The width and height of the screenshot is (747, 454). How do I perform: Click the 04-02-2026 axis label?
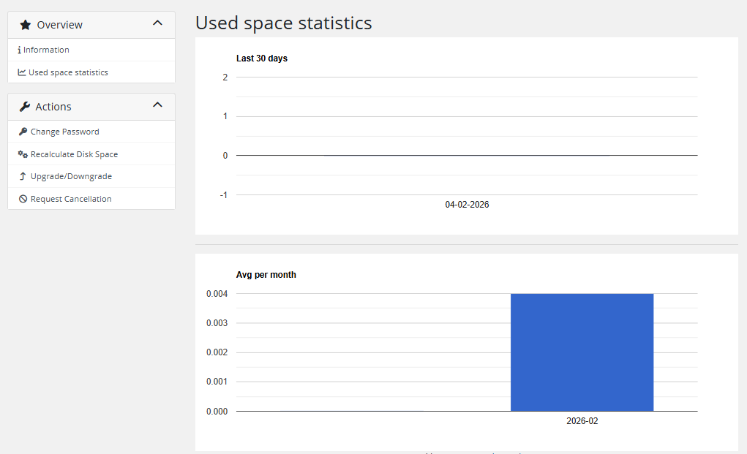coord(467,205)
